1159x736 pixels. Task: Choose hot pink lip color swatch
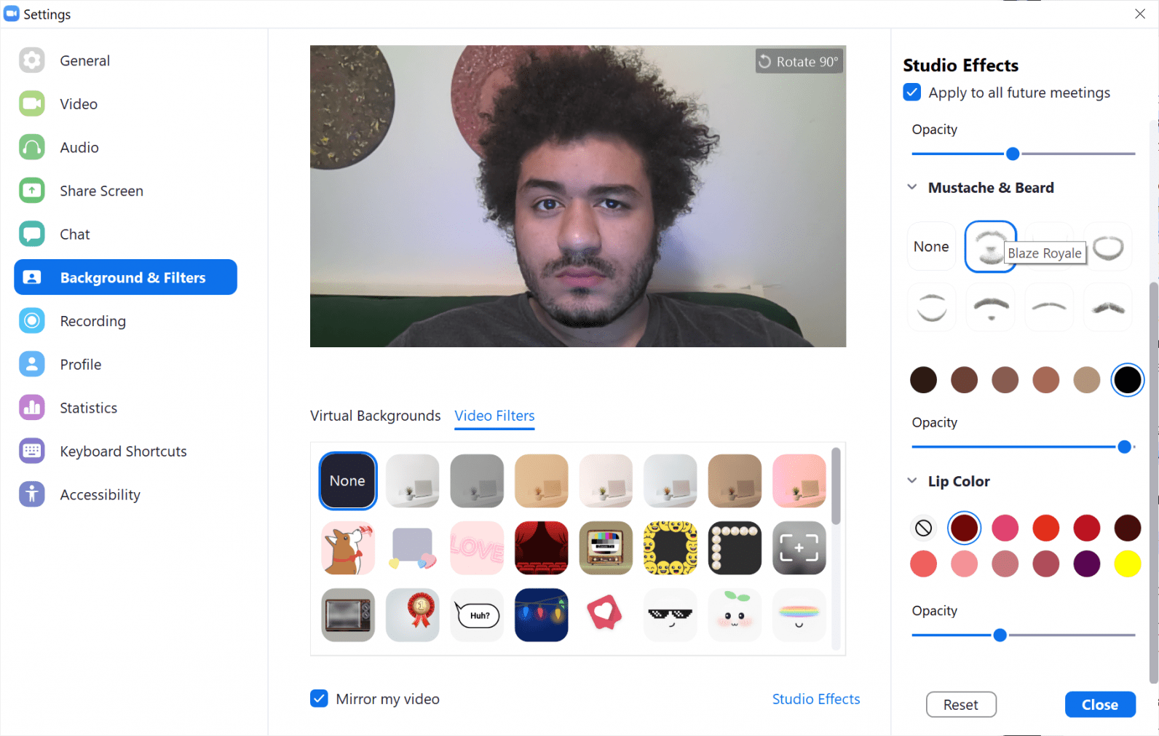coord(1005,528)
